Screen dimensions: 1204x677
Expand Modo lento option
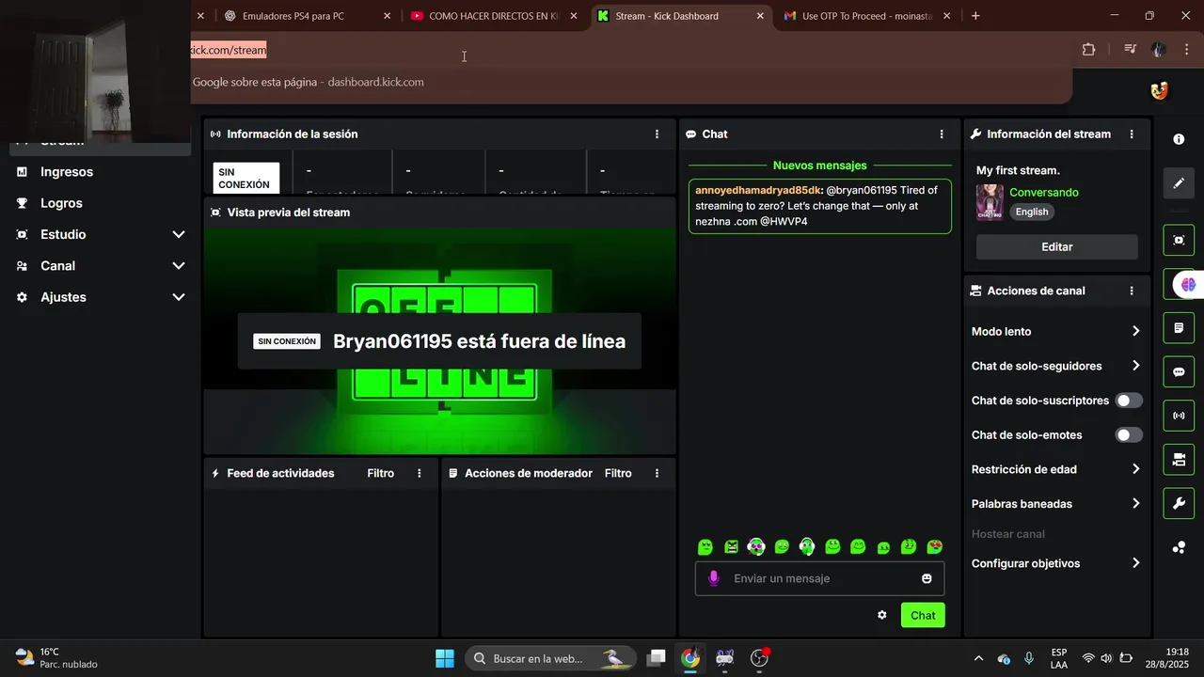click(1056, 331)
